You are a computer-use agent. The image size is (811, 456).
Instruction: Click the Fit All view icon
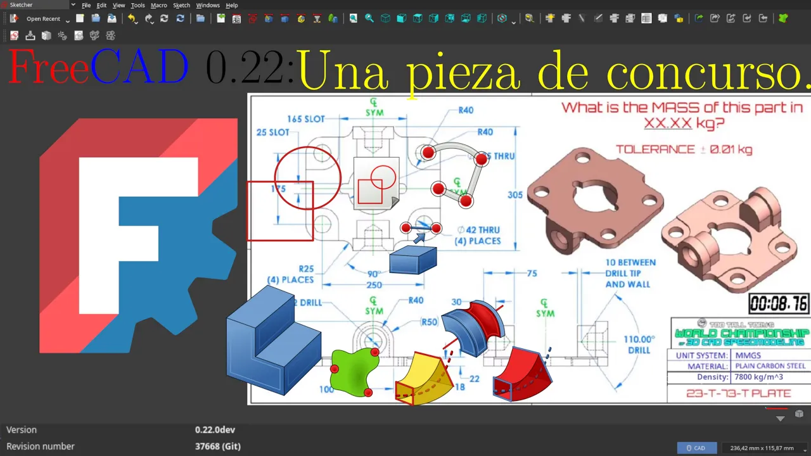[x=354, y=19]
